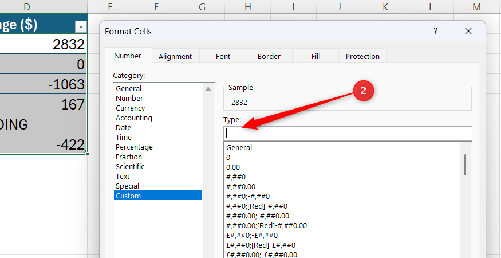Choose Accounting category
The height and width of the screenshot is (258, 501).
pos(158,118)
